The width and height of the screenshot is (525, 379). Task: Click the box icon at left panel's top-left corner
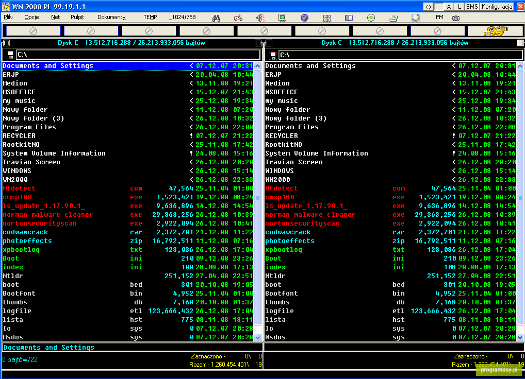click(x=6, y=43)
